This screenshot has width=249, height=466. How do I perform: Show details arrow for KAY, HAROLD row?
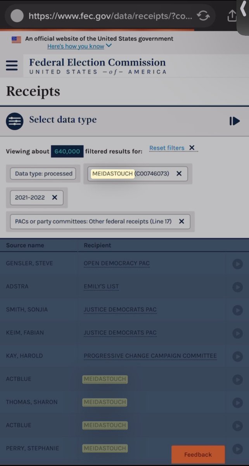[x=237, y=356]
